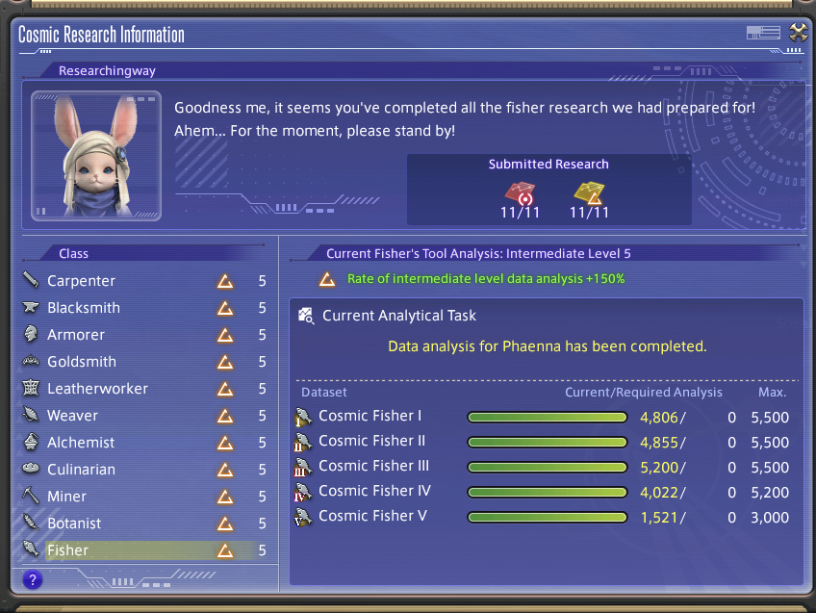The image size is (816, 613).
Task: Click the window settings icon beside close
Action: [763, 33]
